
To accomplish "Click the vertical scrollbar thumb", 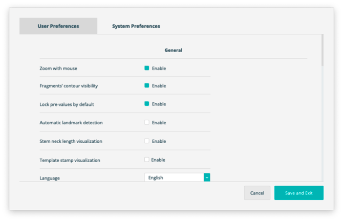I will pyautogui.click(x=322, y=50).
